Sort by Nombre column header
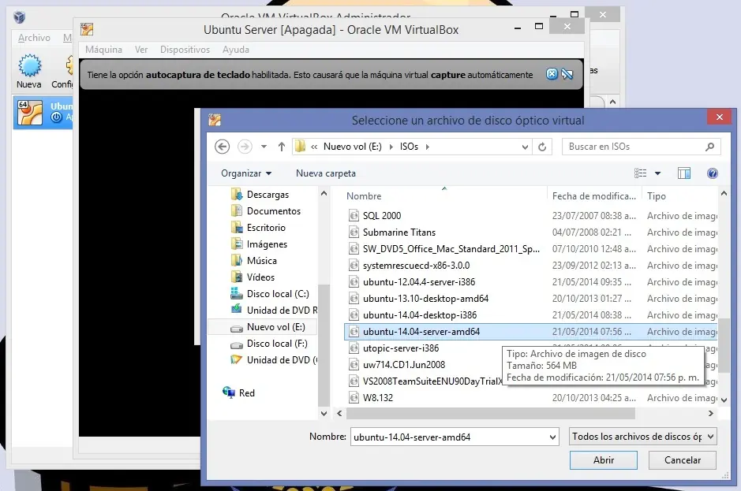Viewport: 741px width, 491px height. [364, 196]
